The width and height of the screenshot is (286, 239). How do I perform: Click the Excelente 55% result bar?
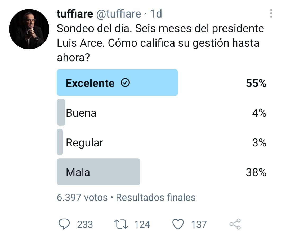tap(117, 83)
